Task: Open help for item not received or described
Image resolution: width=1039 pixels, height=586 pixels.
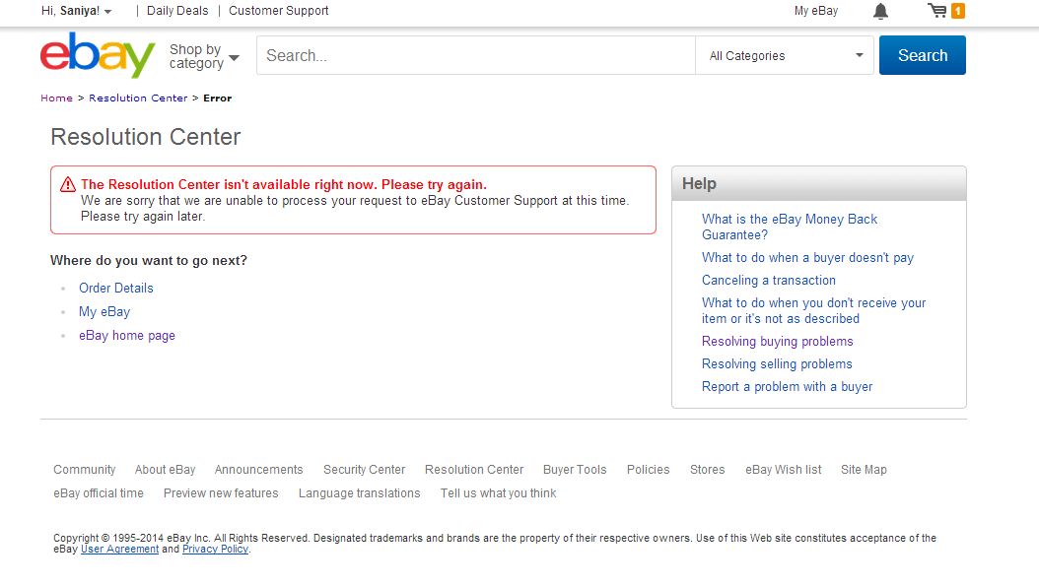Action: (x=813, y=310)
